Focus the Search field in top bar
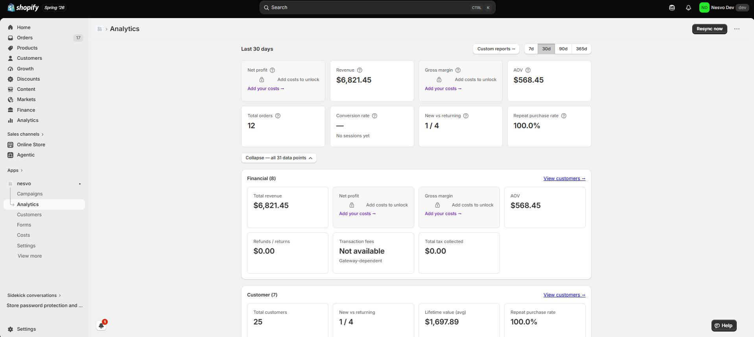This screenshot has width=754, height=337. (377, 7)
